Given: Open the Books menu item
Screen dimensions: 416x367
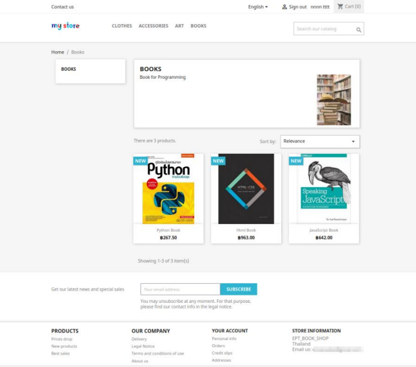Looking at the screenshot, I should [198, 26].
